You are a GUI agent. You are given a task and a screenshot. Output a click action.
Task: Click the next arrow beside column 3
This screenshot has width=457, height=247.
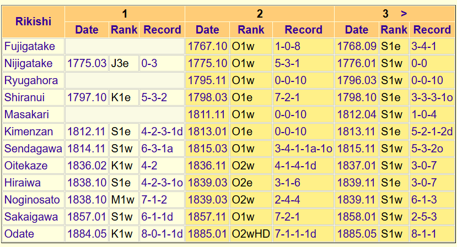[404, 14]
